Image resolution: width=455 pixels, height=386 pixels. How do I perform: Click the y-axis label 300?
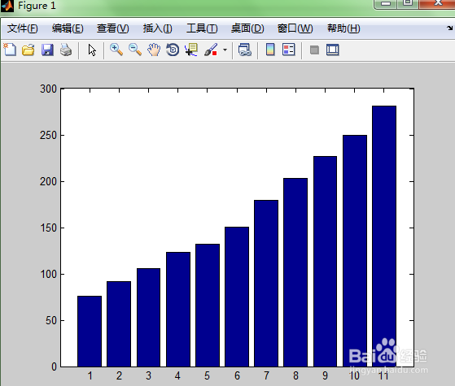tap(49, 89)
